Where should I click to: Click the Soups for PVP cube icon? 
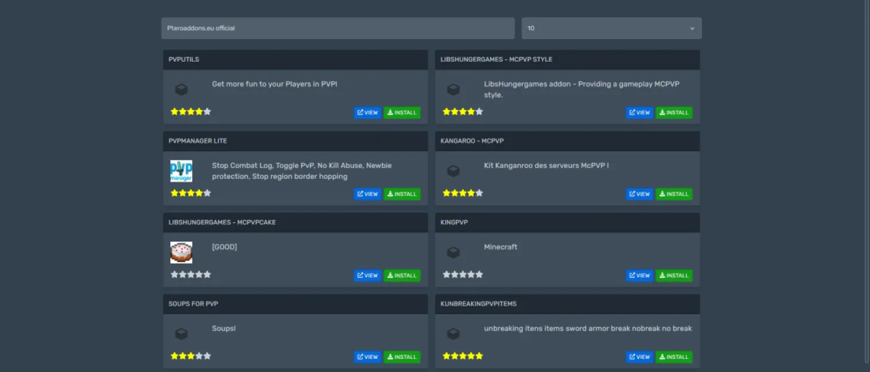[x=182, y=334]
